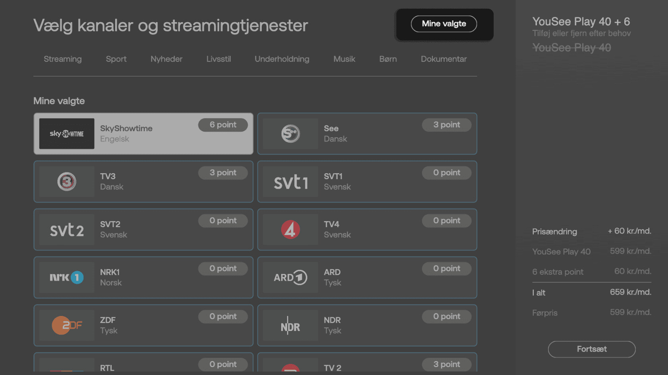Click the NDR channel logo
The height and width of the screenshot is (375, 668).
click(x=290, y=325)
